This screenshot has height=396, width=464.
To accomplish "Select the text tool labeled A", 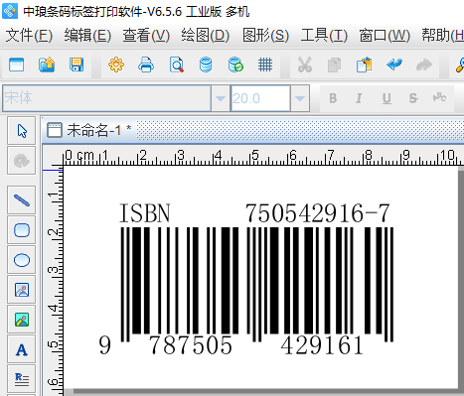I will [x=22, y=349].
